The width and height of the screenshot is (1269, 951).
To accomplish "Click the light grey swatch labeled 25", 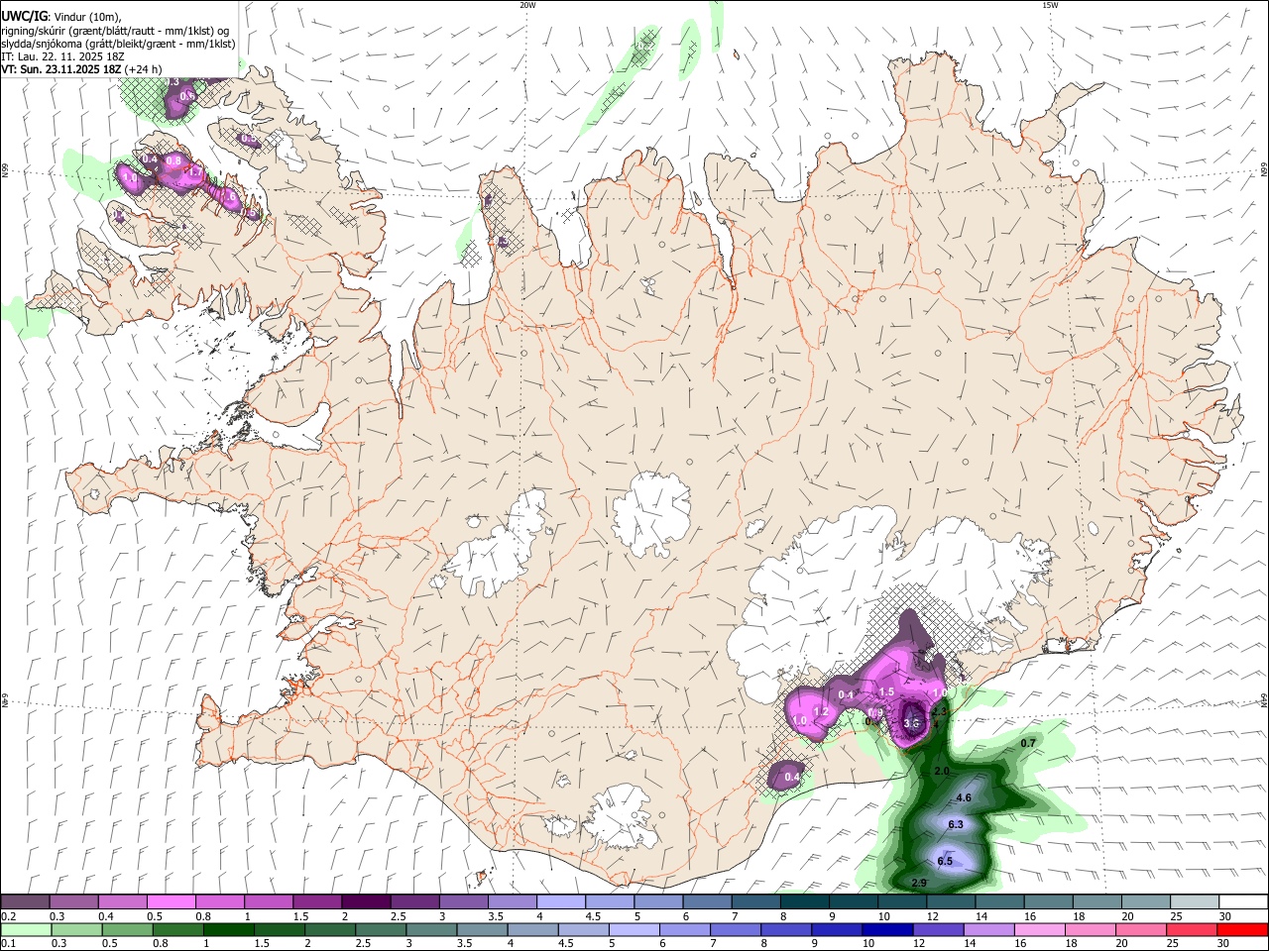I will point(1196,902).
